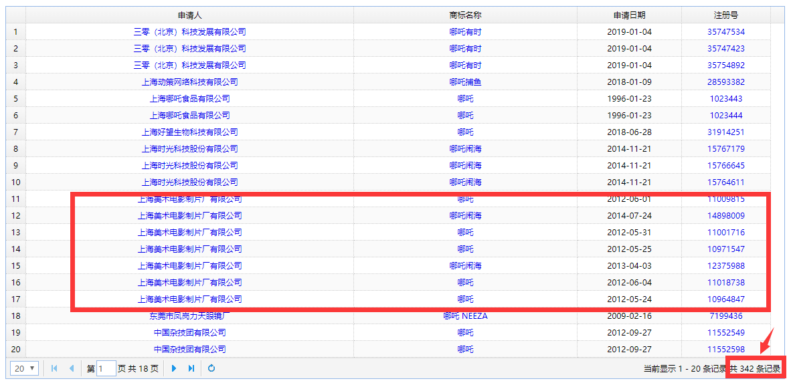Screen dimensions: 789x381
Task: Click the 注册号 column header
Action: click(725, 15)
